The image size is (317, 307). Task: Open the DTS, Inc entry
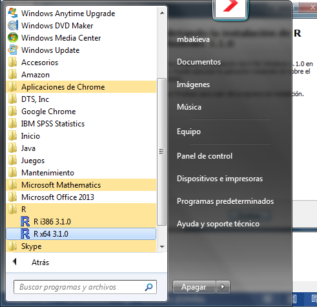tap(81, 99)
